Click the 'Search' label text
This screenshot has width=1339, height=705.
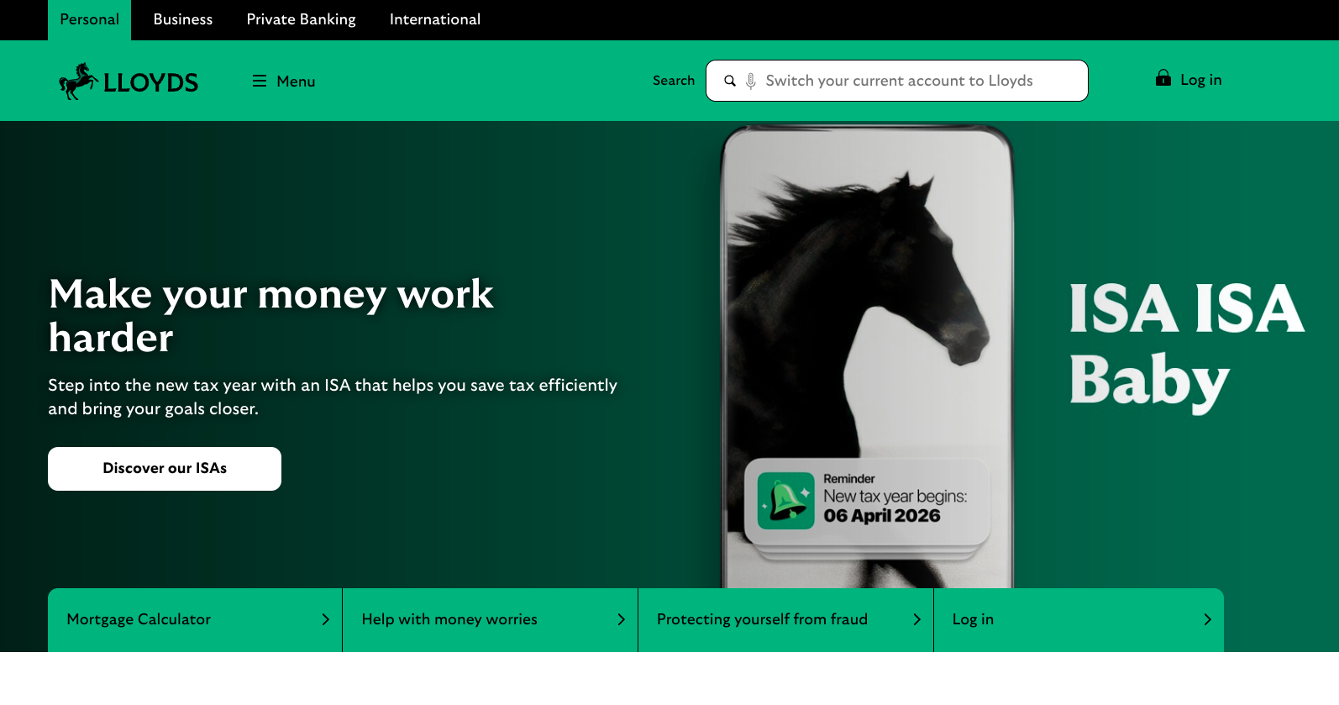tap(674, 81)
